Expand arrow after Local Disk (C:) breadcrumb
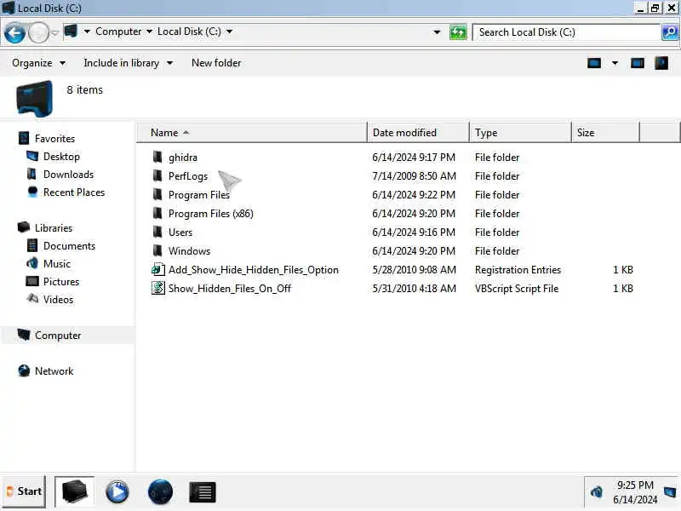 [x=229, y=32]
